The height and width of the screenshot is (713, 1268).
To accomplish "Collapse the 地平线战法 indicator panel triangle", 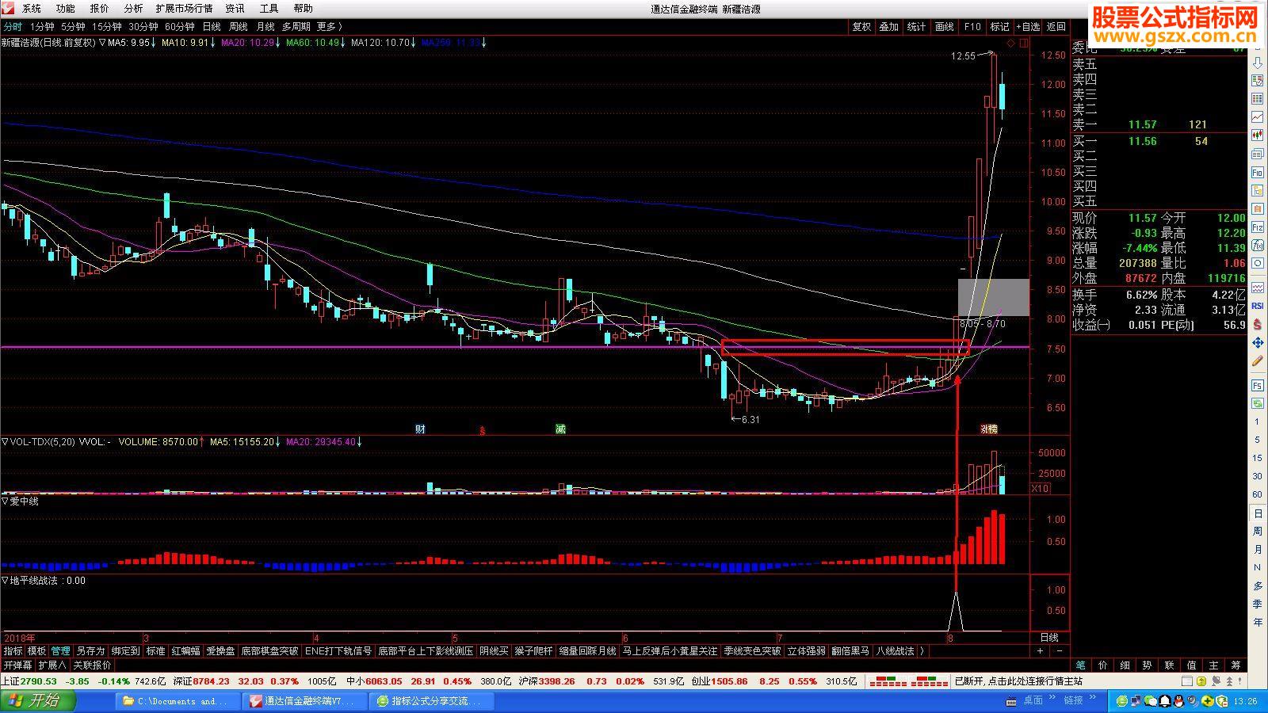I will (5, 581).
